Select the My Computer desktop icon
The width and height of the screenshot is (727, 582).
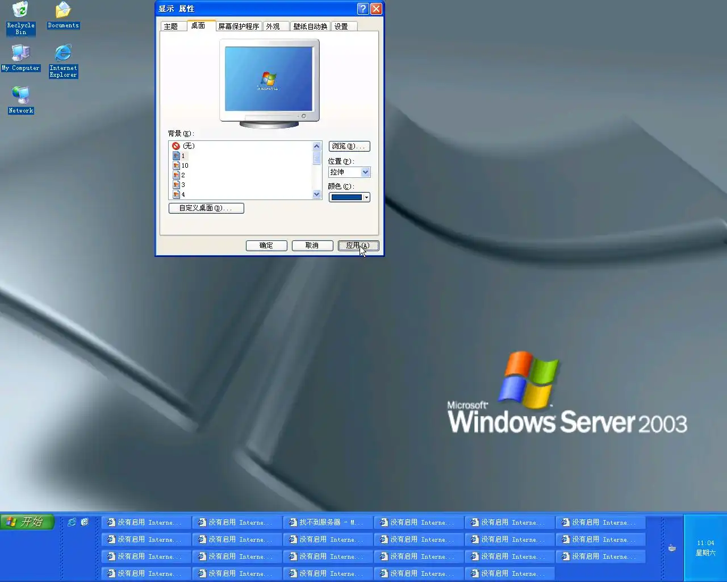tap(20, 57)
